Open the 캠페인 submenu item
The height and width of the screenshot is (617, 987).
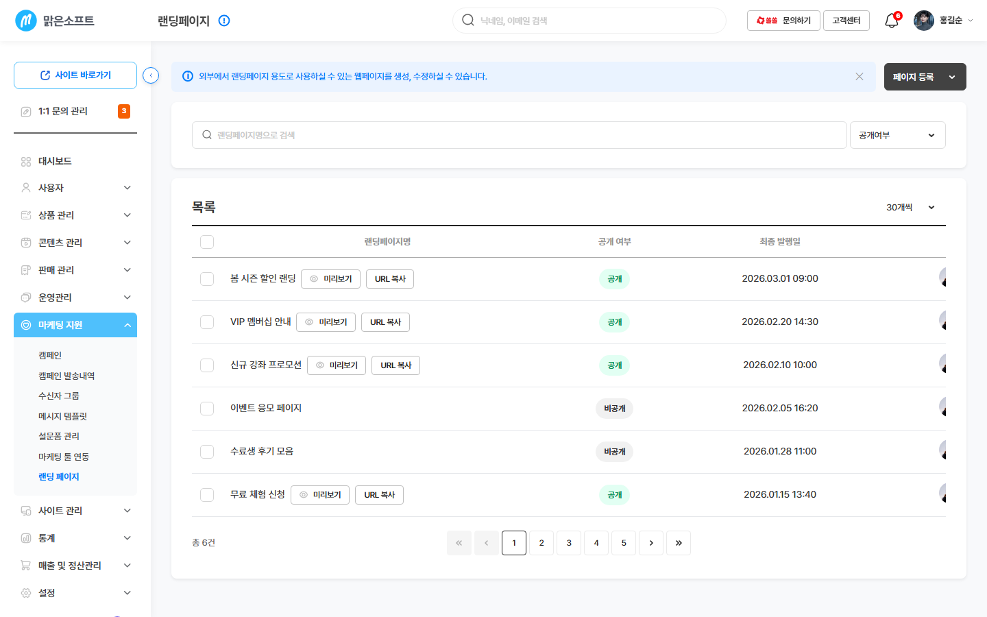(x=50, y=355)
